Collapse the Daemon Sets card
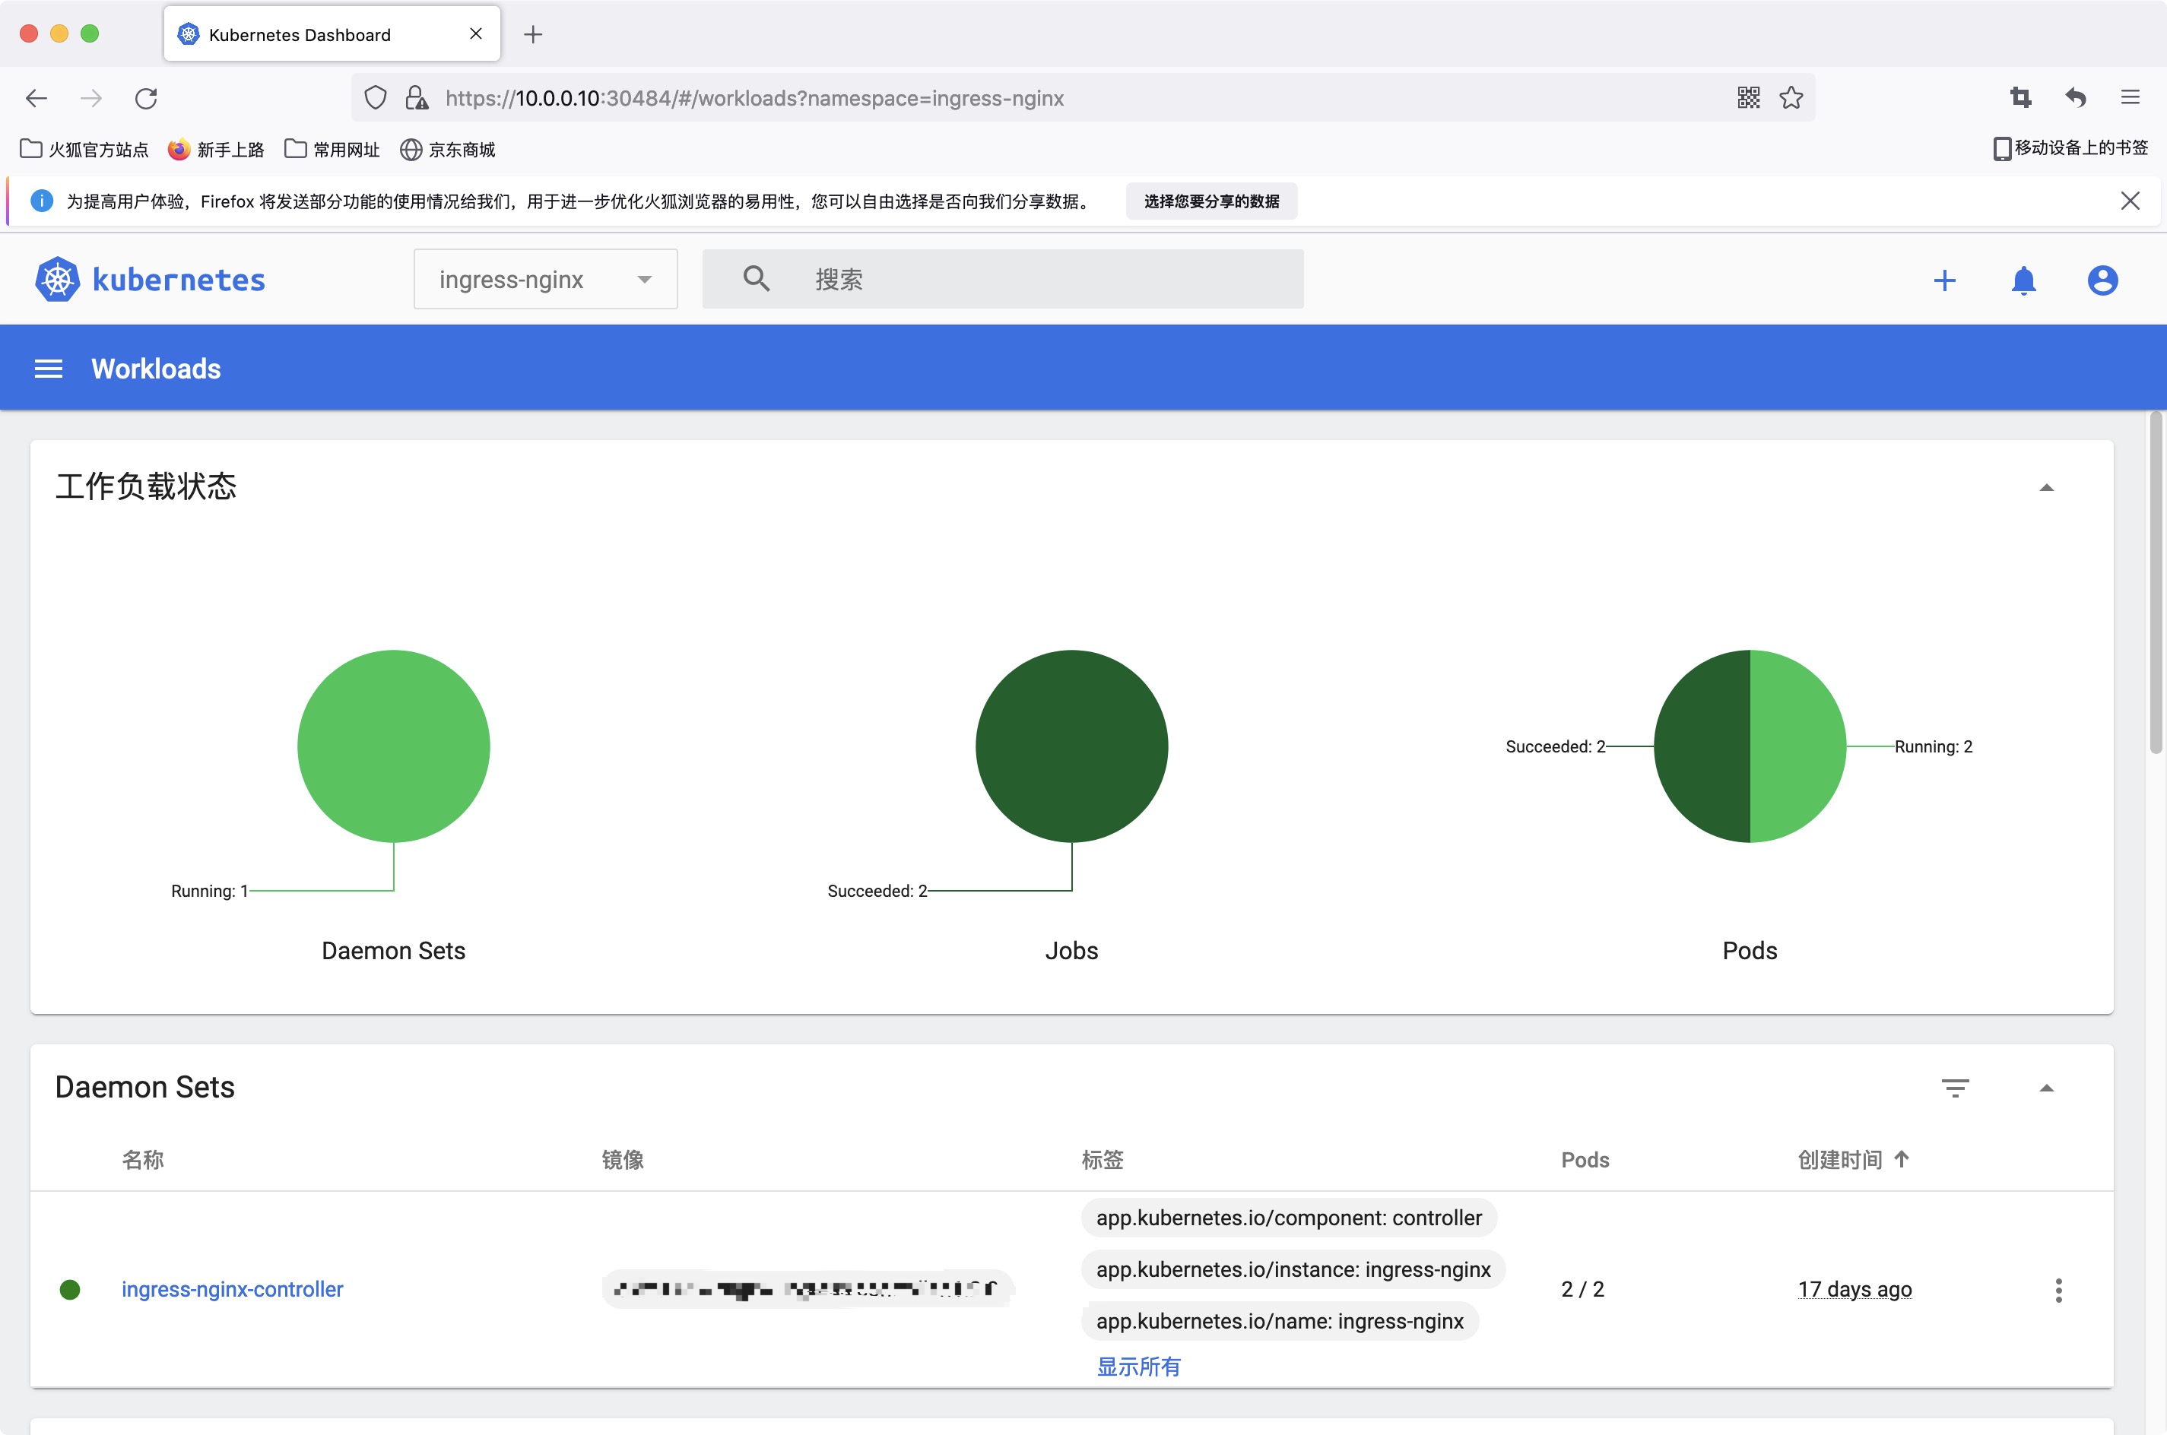The height and width of the screenshot is (1435, 2167). coord(2047,1088)
